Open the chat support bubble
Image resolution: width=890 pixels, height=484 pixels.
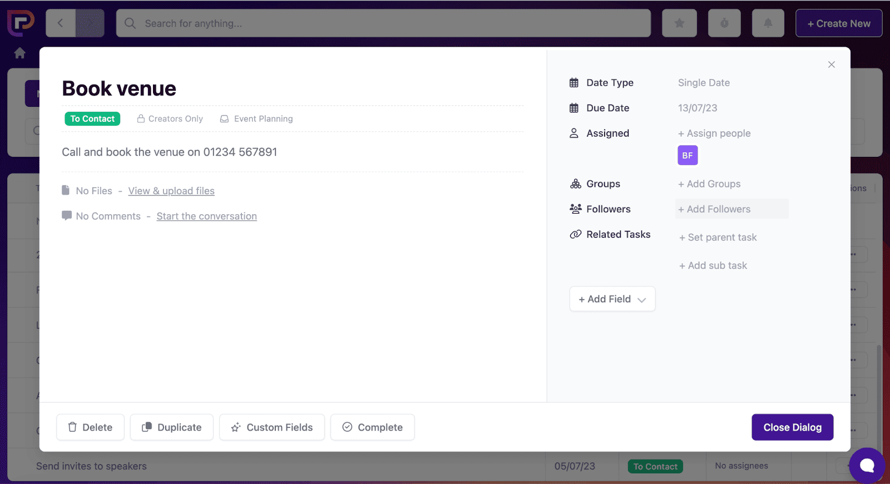pos(867,465)
